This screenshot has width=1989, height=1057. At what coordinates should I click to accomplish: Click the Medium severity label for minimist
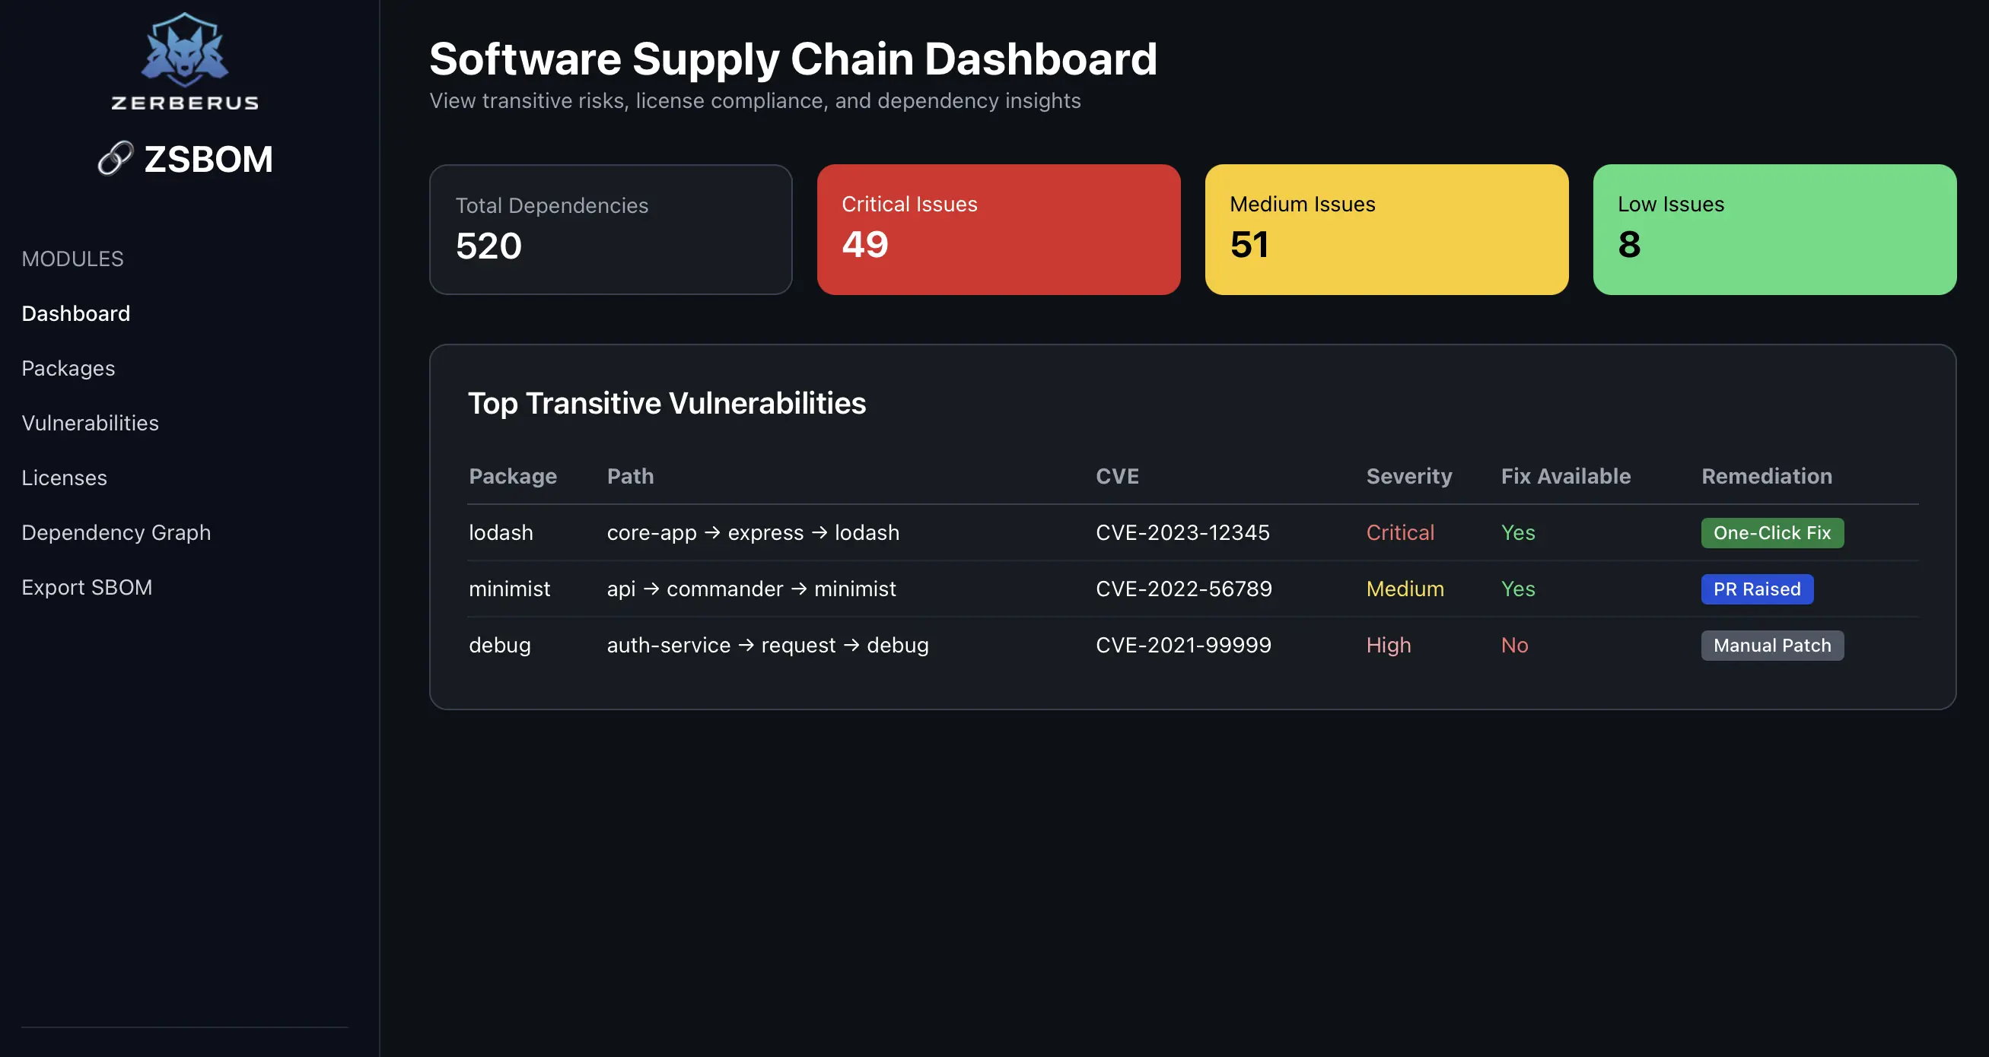point(1405,589)
